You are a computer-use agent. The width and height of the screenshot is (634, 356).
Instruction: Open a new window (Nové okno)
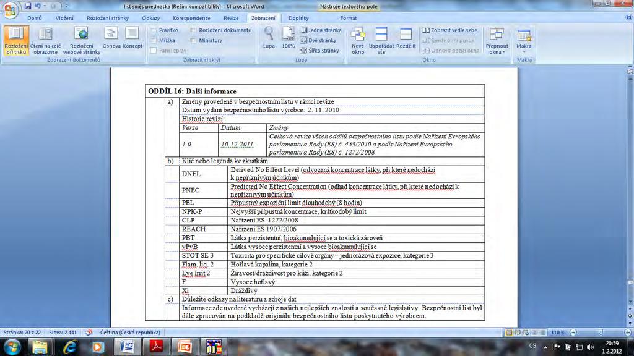tap(358, 40)
